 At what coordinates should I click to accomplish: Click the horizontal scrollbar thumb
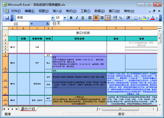(120, 109)
